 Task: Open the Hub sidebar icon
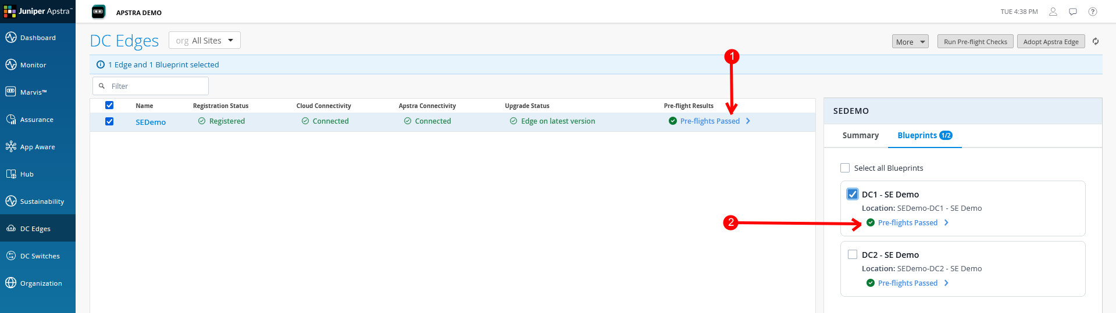pyautogui.click(x=11, y=174)
